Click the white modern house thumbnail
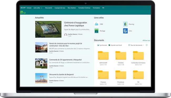Screen dimensions: 171x98 coord(41,64)
